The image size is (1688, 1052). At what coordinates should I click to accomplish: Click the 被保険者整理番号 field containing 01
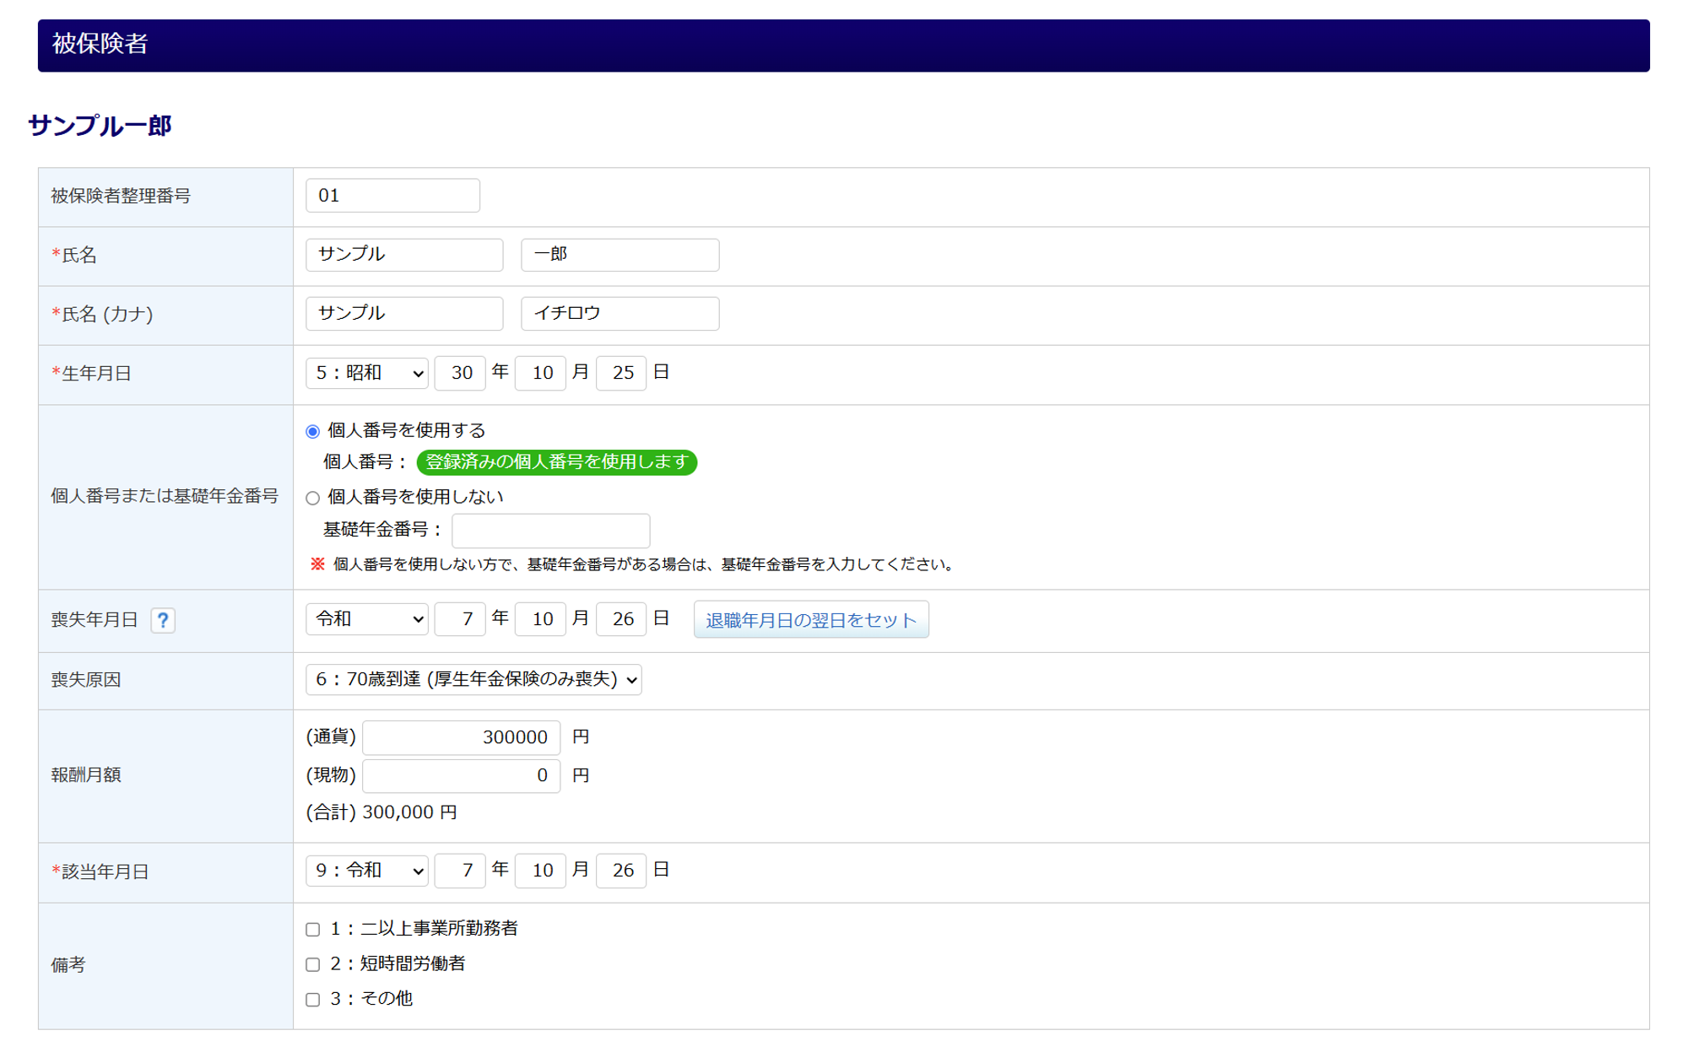click(392, 196)
